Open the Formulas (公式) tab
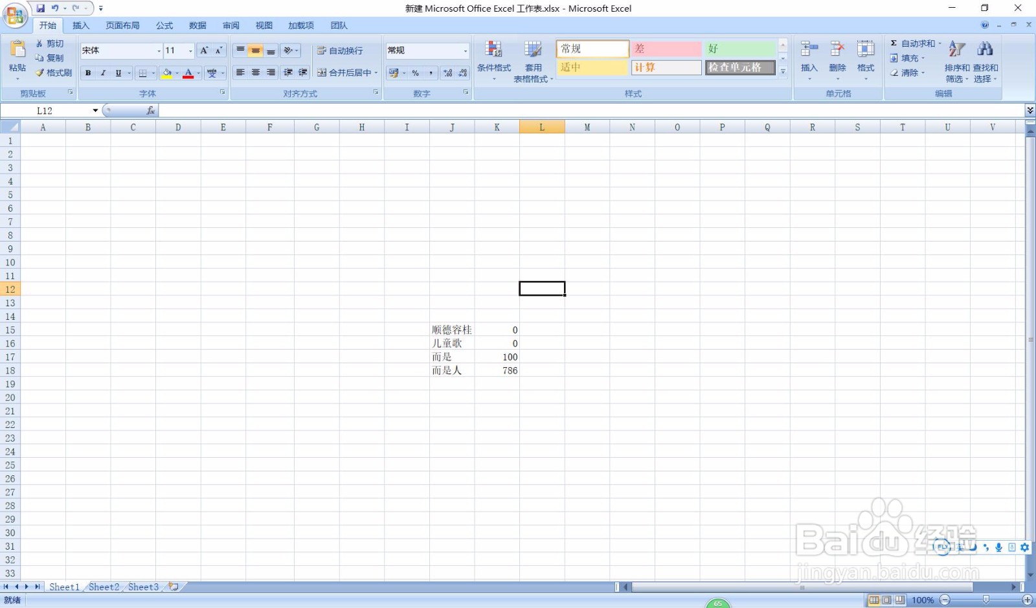The image size is (1036, 608). pyautogui.click(x=164, y=25)
